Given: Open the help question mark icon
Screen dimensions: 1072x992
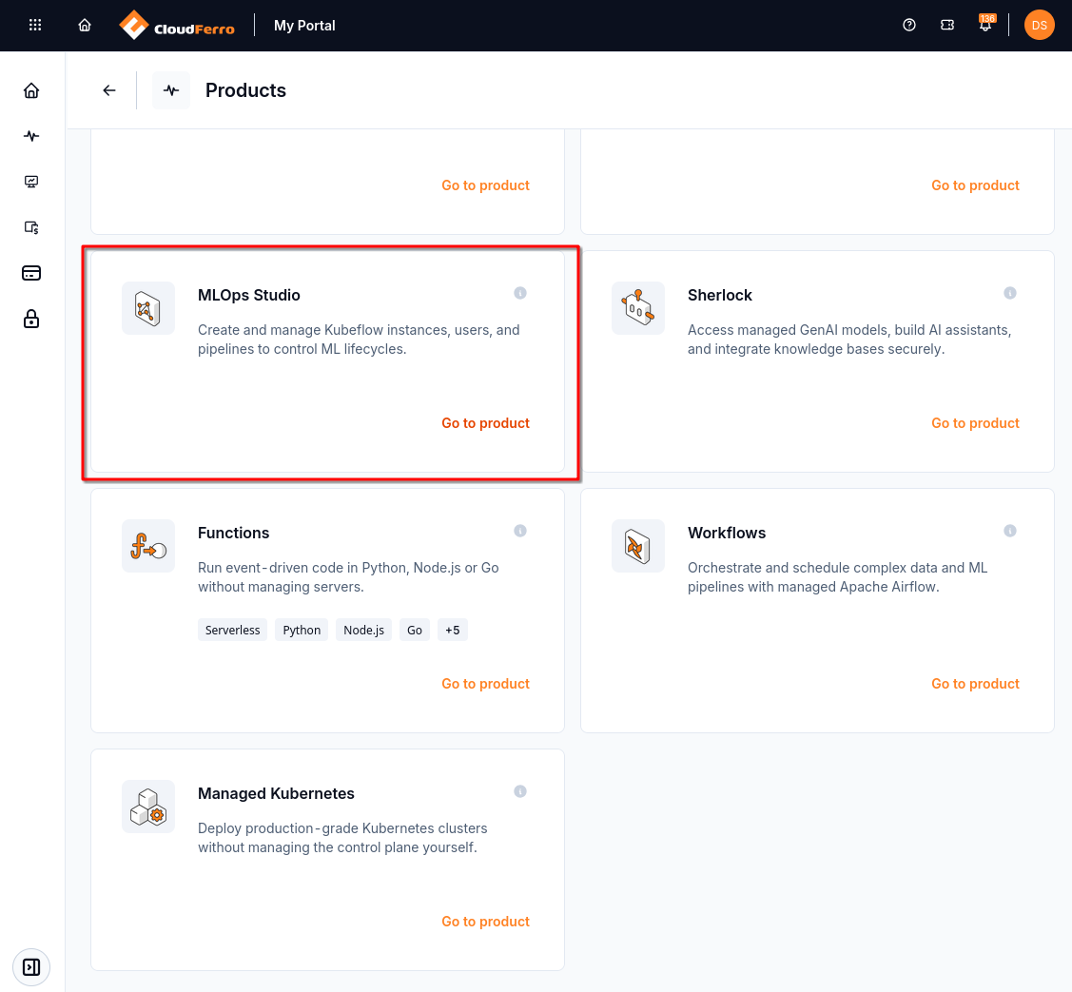Looking at the screenshot, I should click(x=908, y=26).
